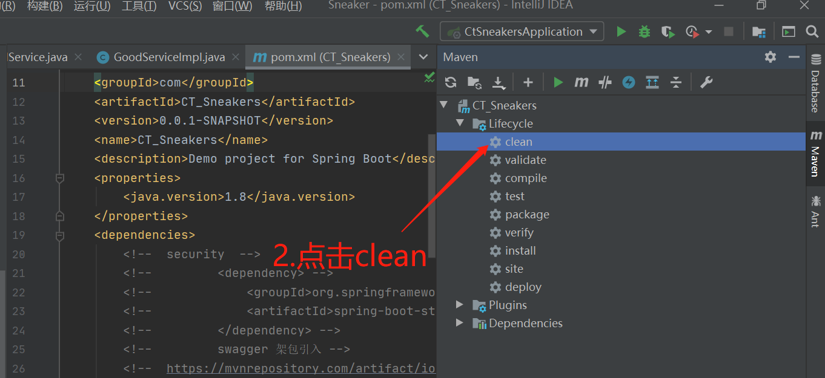Image resolution: width=825 pixels, height=378 pixels.
Task: Open the Database side tool window
Action: click(815, 83)
